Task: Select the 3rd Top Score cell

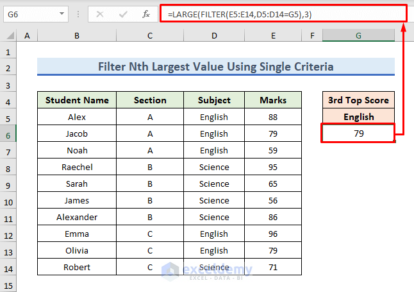Action: (x=358, y=100)
